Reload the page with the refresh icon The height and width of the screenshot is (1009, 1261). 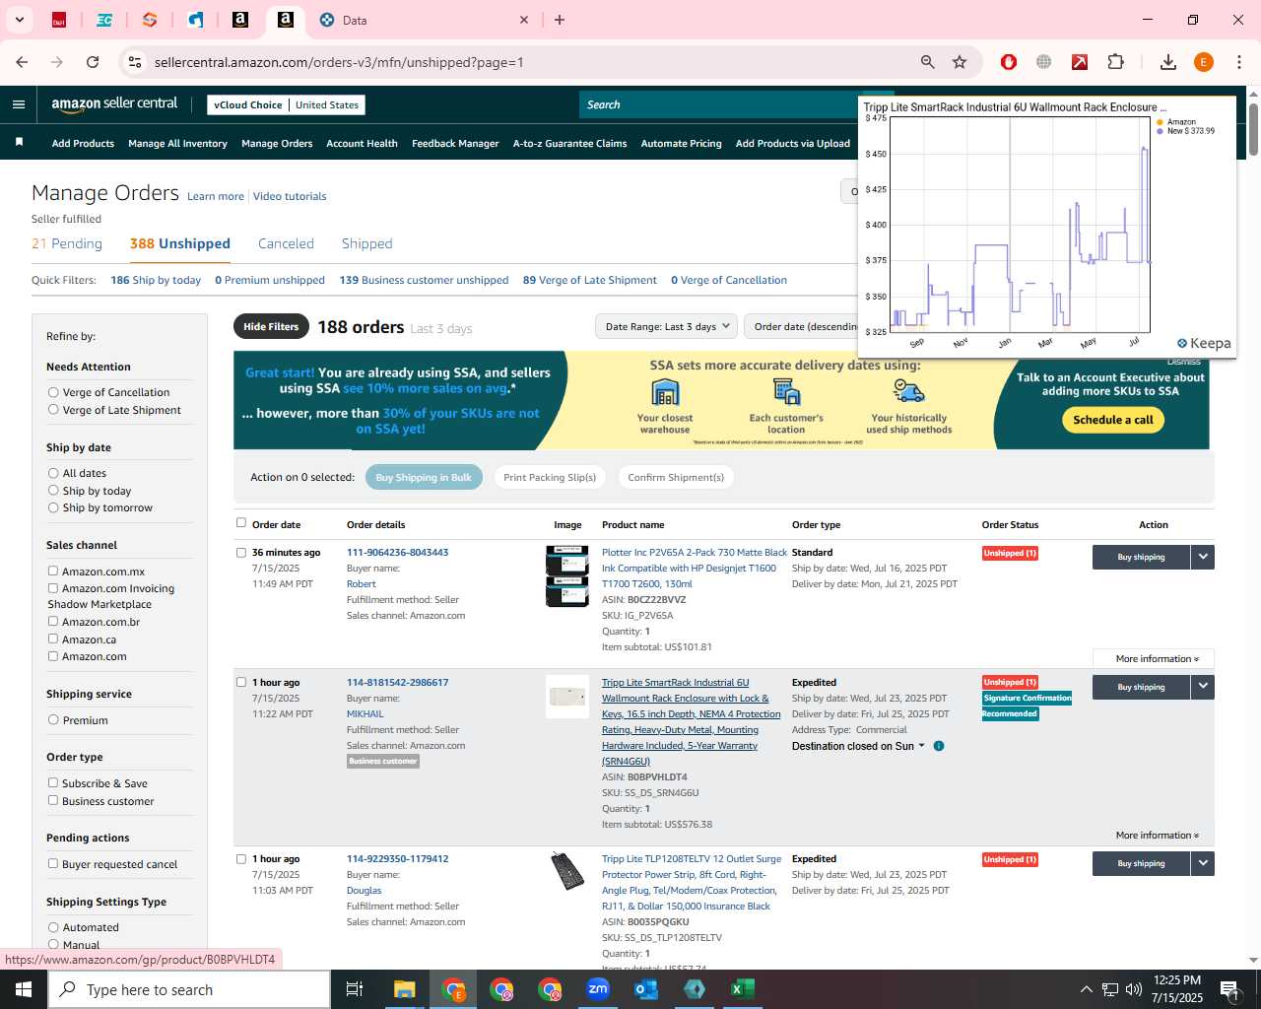point(93,62)
